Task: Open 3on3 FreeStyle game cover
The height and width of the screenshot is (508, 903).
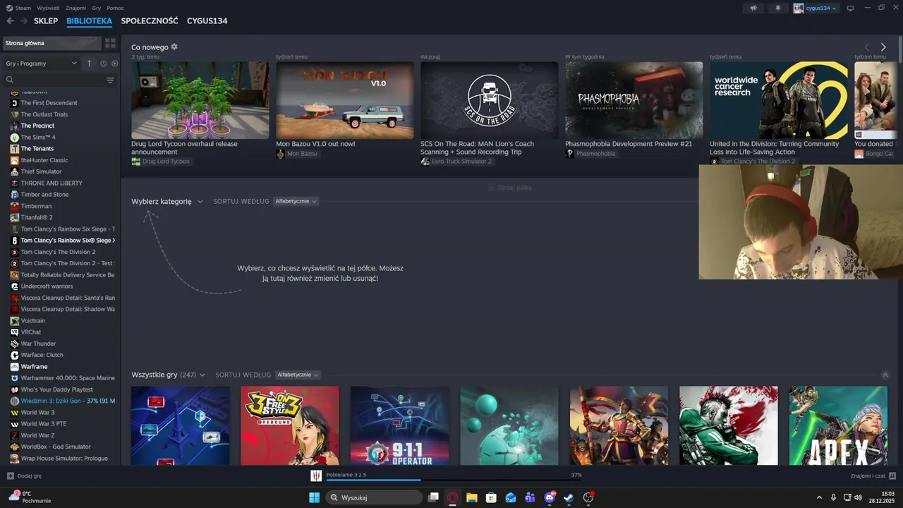Action: tap(290, 425)
